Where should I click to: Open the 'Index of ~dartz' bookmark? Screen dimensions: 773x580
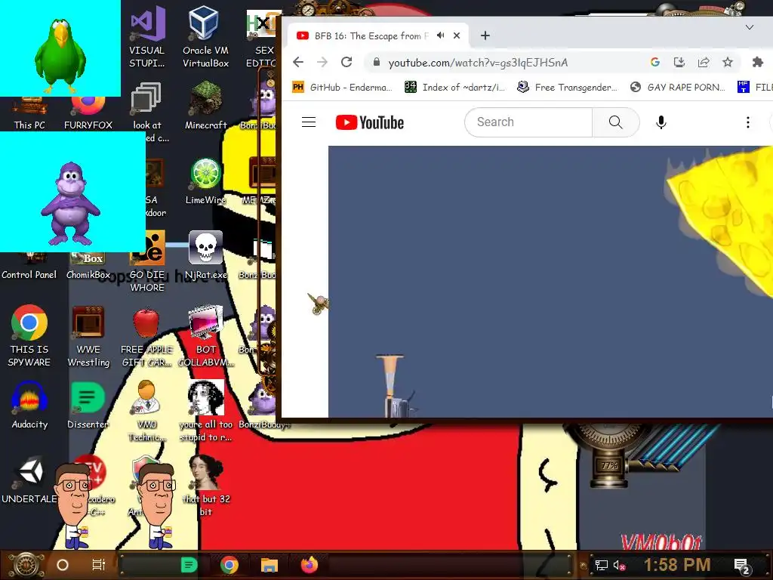454,88
